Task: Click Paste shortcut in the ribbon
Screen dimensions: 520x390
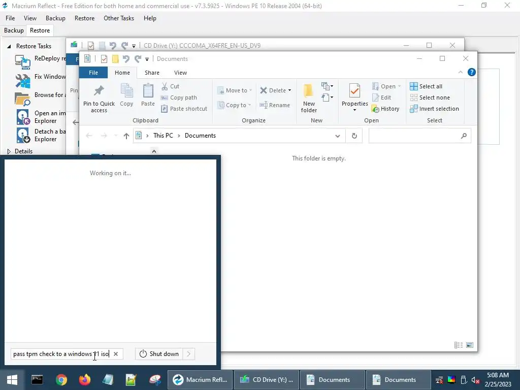Action: 184,109
